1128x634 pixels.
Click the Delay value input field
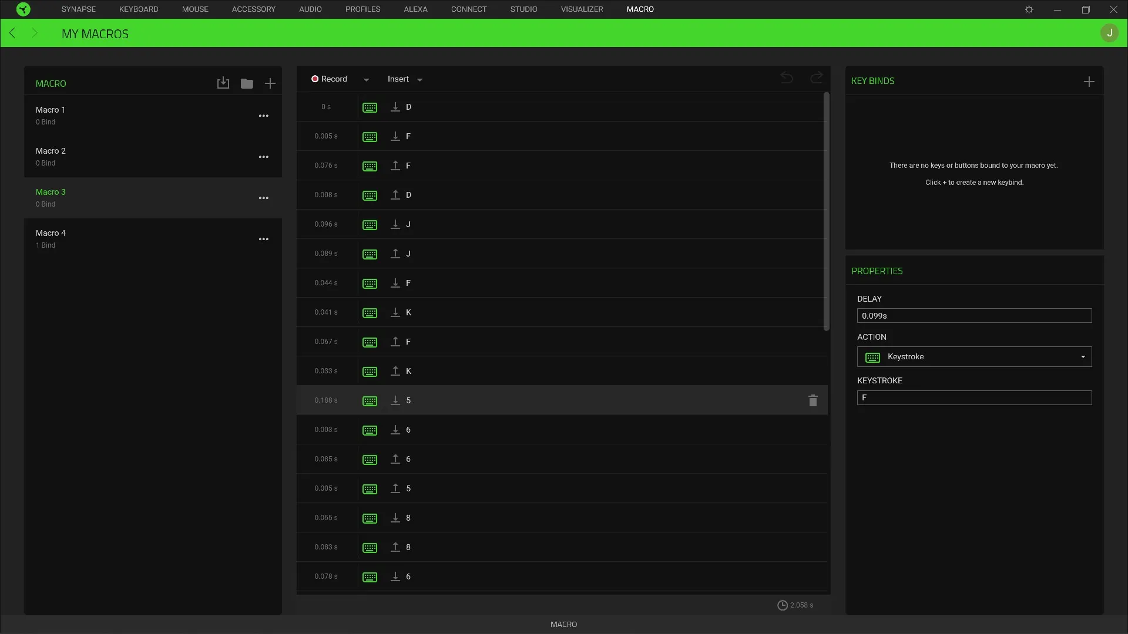click(974, 315)
